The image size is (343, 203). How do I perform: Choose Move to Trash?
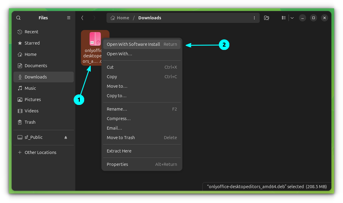(120, 137)
